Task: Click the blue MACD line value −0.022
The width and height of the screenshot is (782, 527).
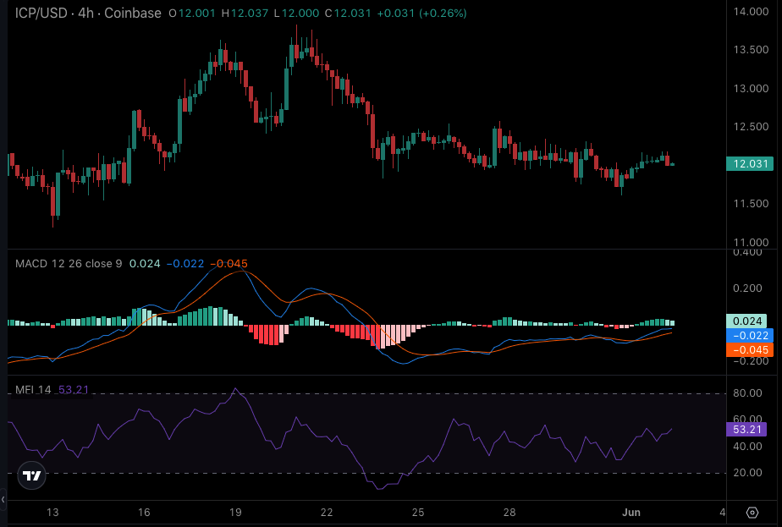Action: (749, 335)
